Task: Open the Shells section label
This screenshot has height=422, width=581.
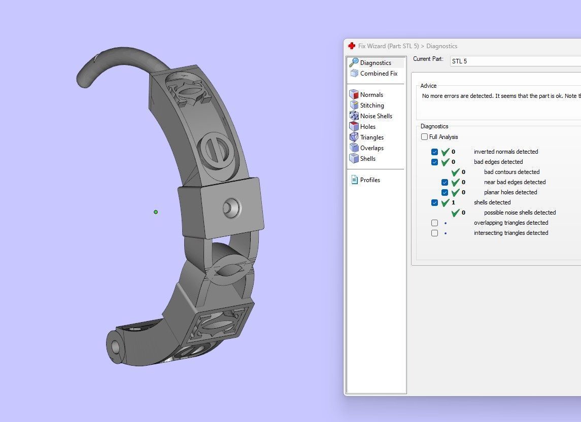Action: [368, 159]
